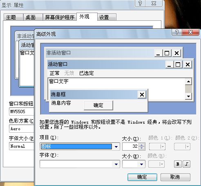Open the 桌面 tab
The height and width of the screenshot is (186, 201).
33,17
